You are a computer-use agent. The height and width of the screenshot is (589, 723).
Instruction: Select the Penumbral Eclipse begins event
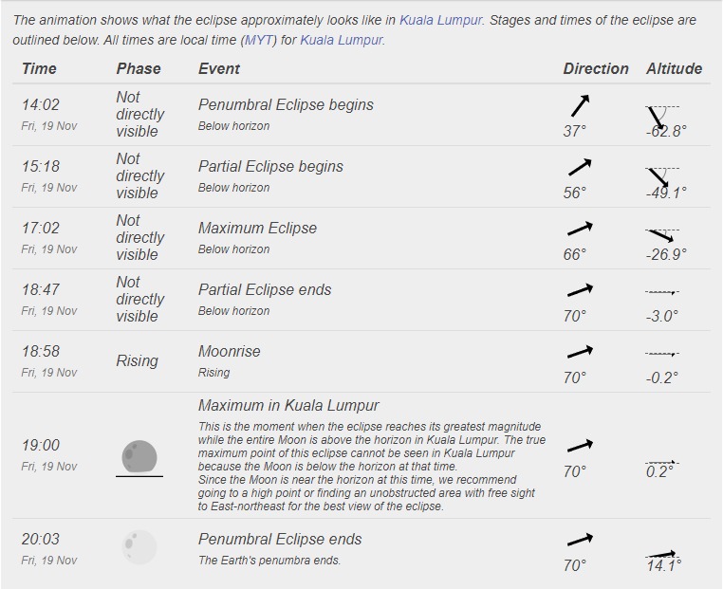tap(286, 104)
